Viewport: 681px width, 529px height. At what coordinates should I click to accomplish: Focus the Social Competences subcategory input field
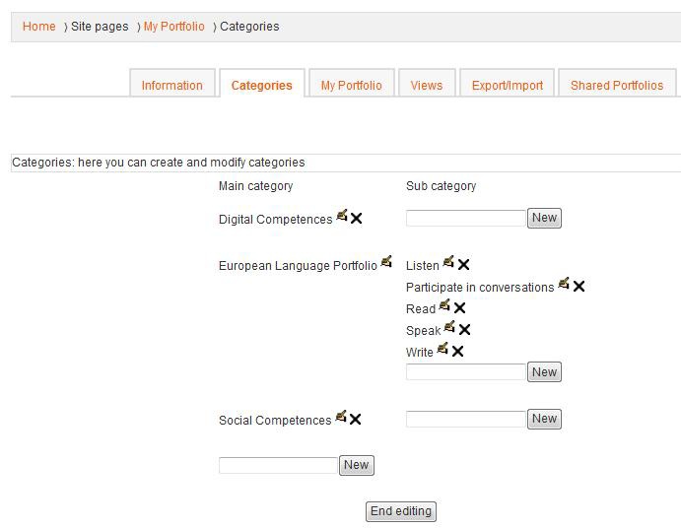466,420
